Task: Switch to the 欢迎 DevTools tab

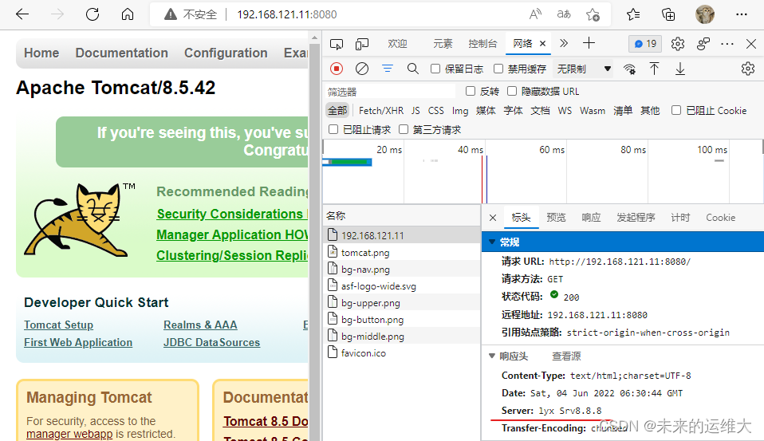Action: pyautogui.click(x=398, y=44)
